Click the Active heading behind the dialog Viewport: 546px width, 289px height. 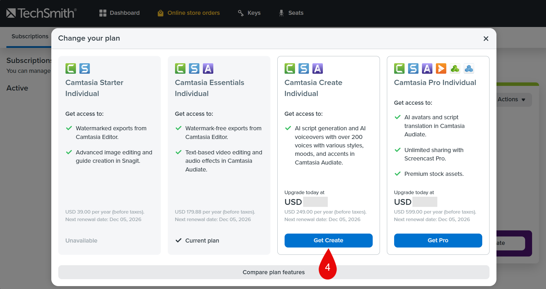point(17,88)
